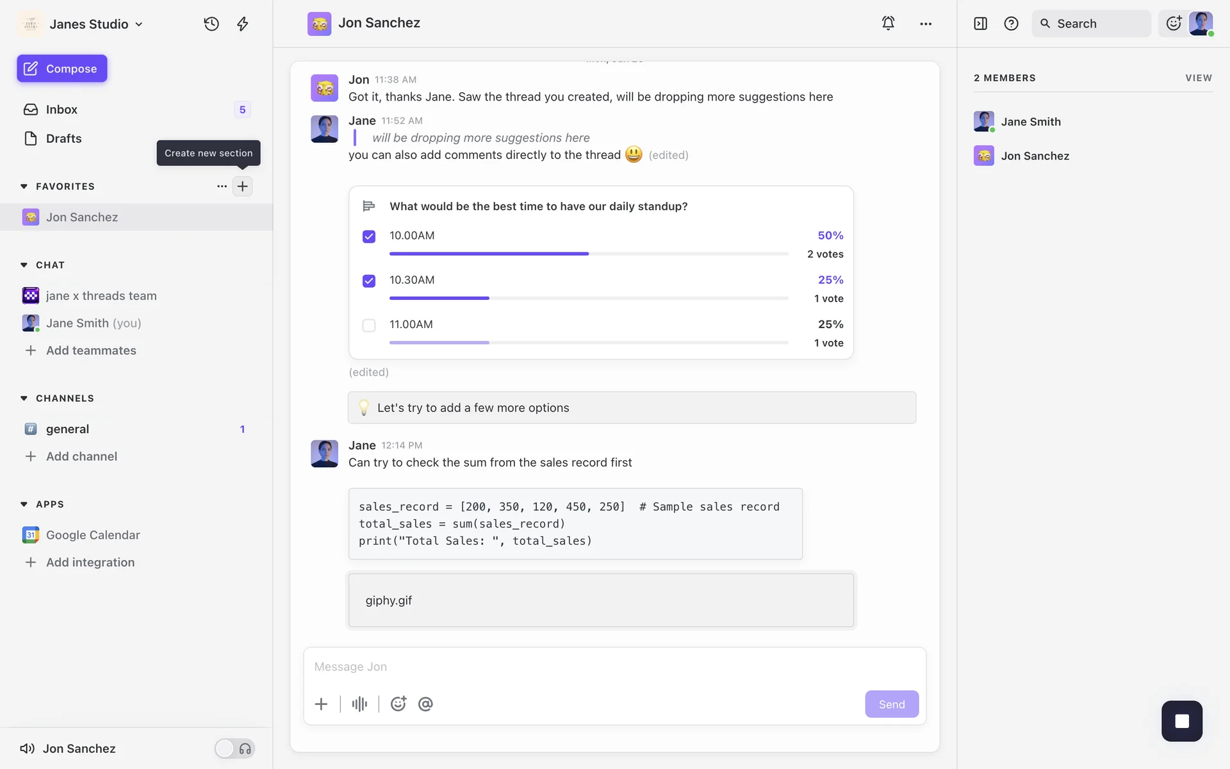Open the history clock icon
Screen dimensions: 1230x769
click(211, 24)
